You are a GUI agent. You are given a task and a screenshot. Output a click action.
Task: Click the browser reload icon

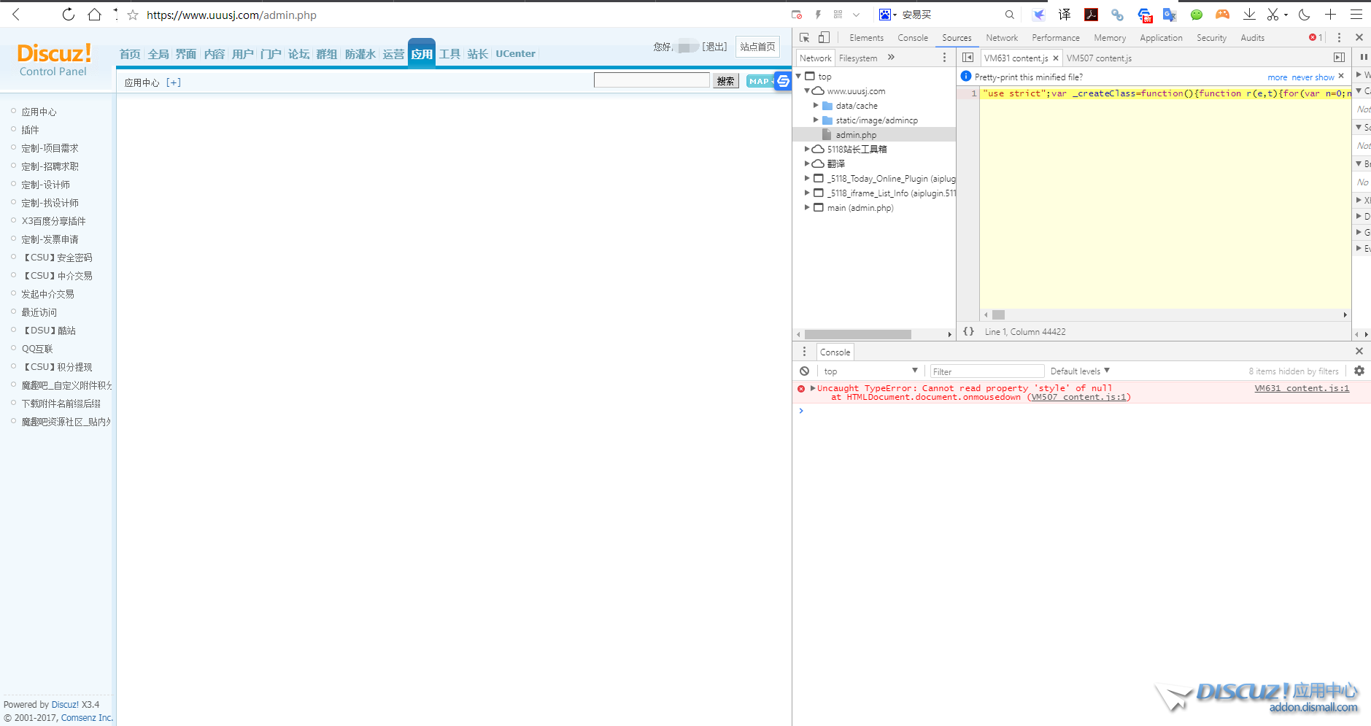point(68,15)
